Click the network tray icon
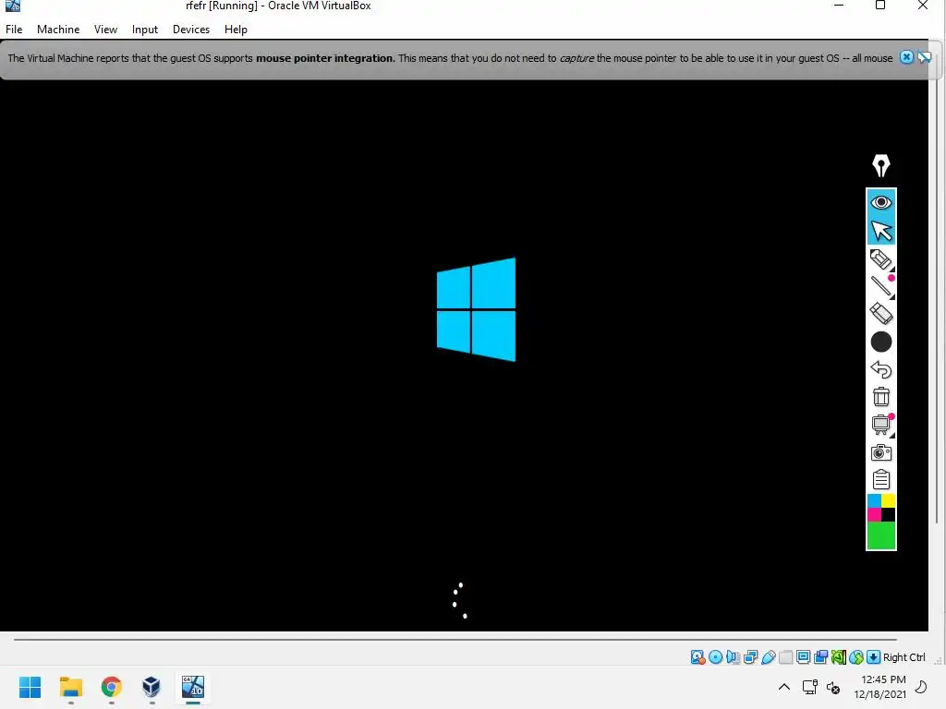 pos(809,687)
